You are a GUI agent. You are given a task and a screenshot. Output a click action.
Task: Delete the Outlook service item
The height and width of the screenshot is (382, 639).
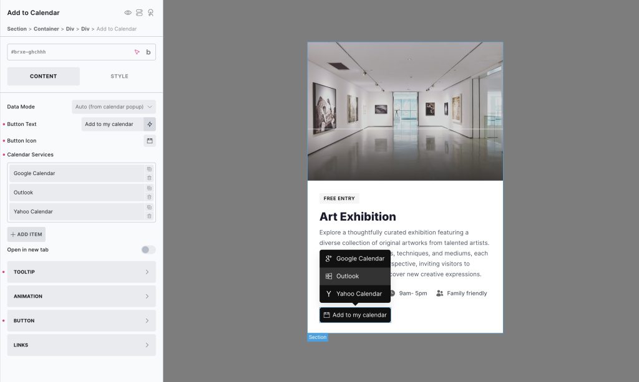(x=149, y=198)
